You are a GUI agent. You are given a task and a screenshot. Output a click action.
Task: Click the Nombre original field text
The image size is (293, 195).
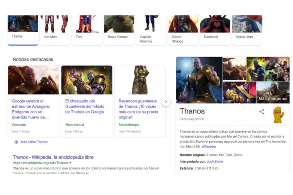pos(211,155)
